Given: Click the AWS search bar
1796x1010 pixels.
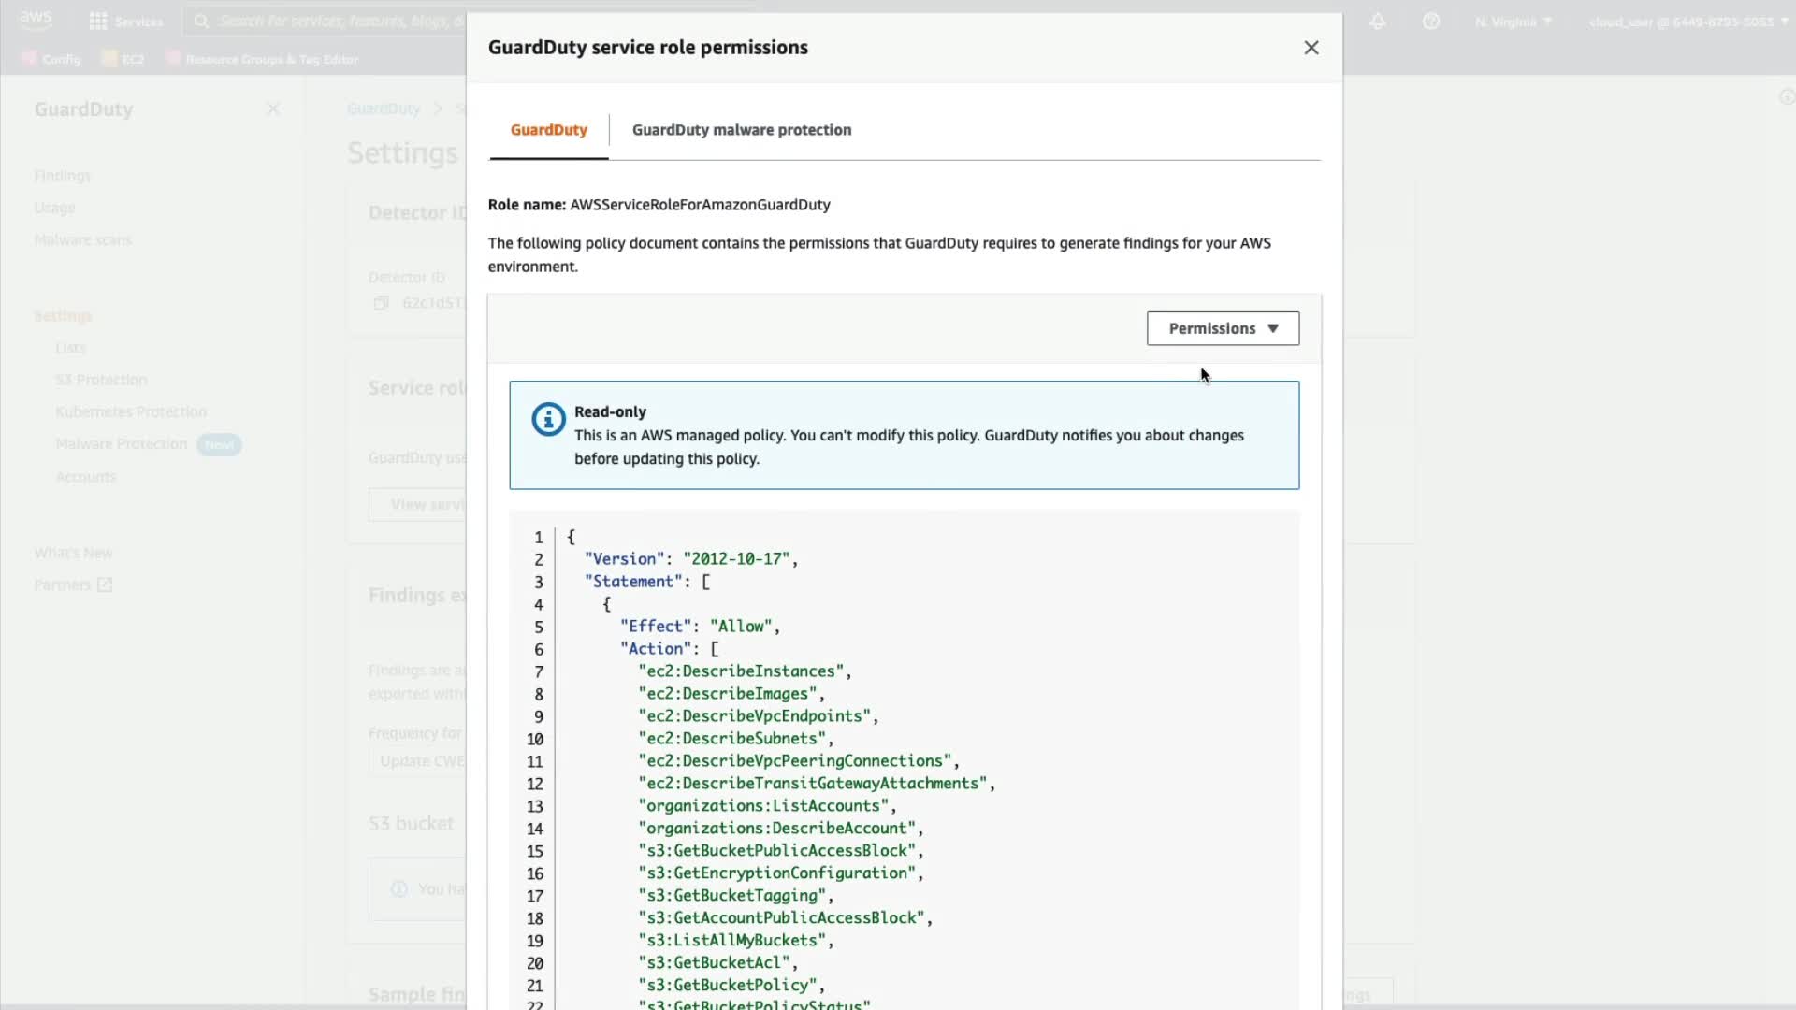Looking at the screenshot, I should tap(327, 21).
